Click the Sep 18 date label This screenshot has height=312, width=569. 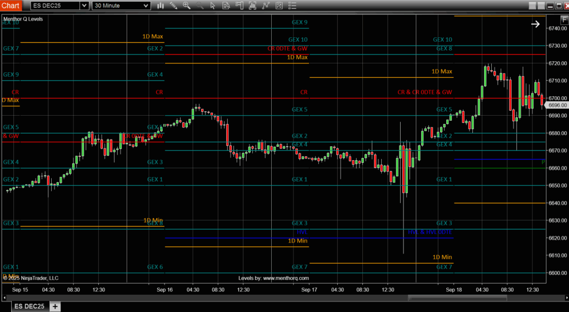pyautogui.click(x=454, y=290)
